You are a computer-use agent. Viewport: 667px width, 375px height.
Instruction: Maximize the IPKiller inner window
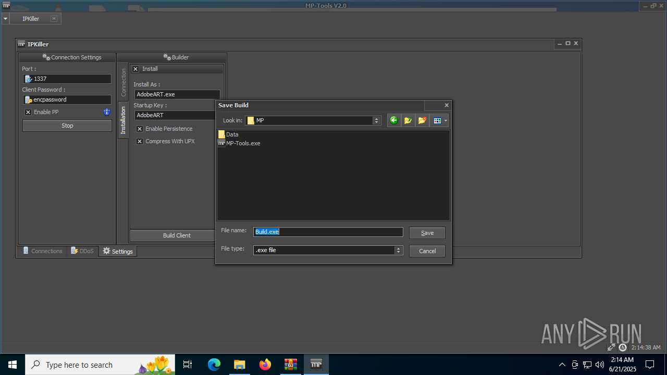pos(568,44)
